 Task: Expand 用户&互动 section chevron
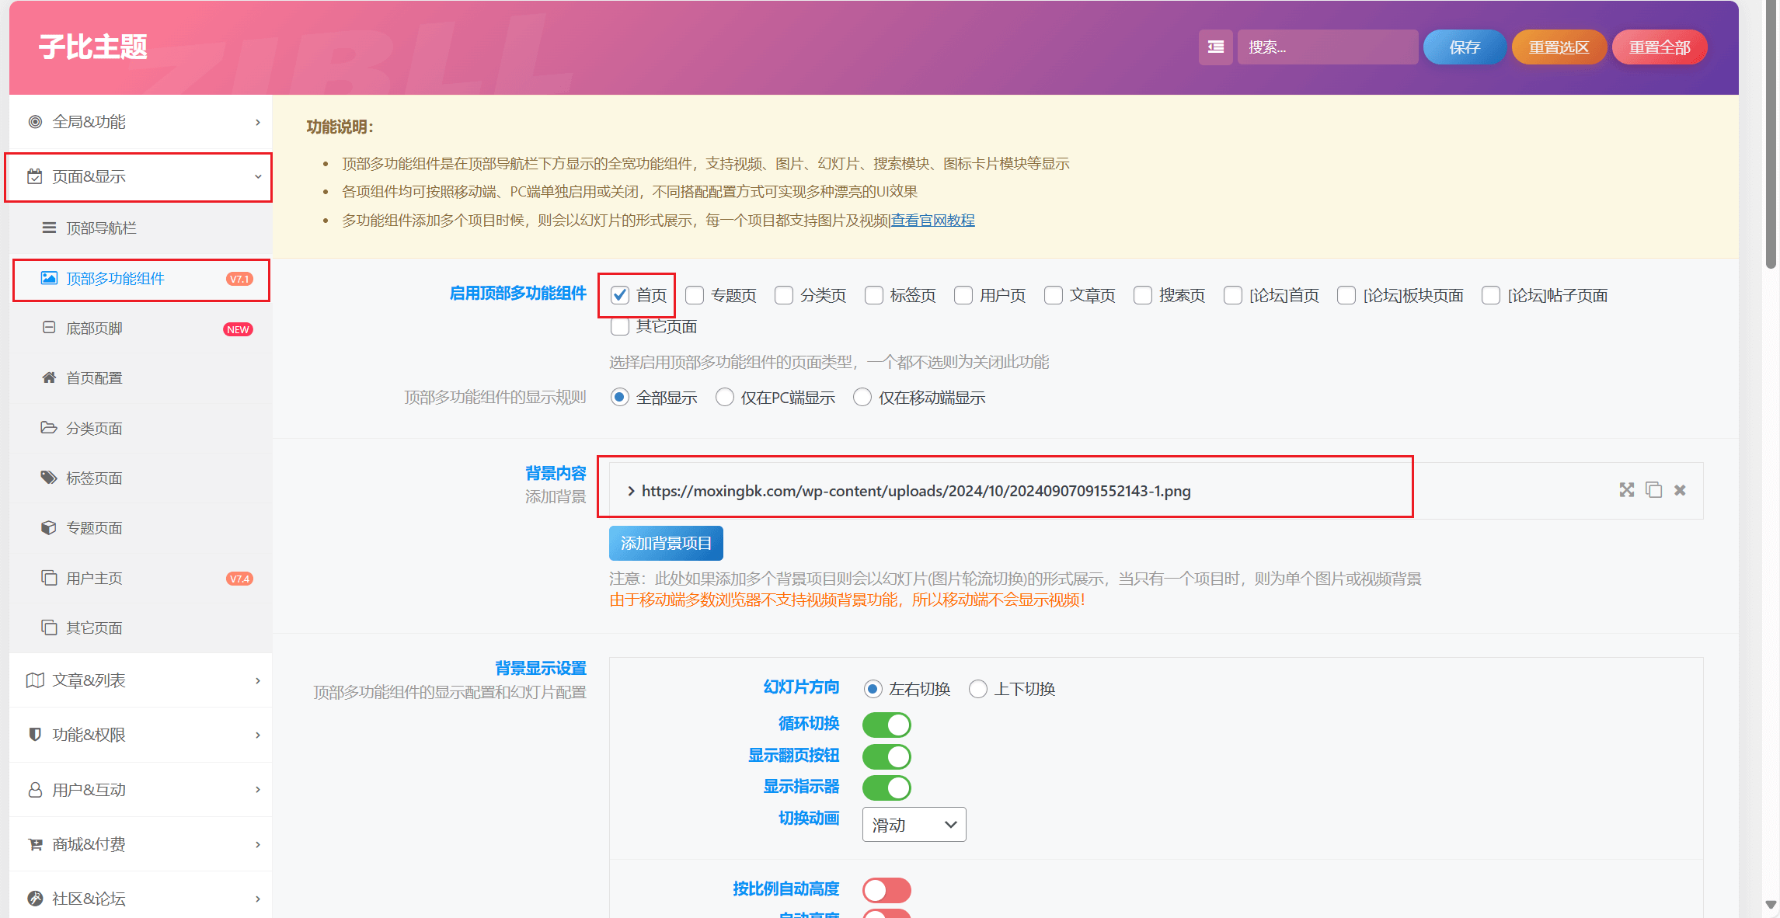point(258,790)
